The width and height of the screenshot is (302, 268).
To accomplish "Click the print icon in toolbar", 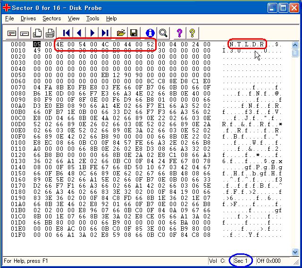I will (x=50, y=33).
